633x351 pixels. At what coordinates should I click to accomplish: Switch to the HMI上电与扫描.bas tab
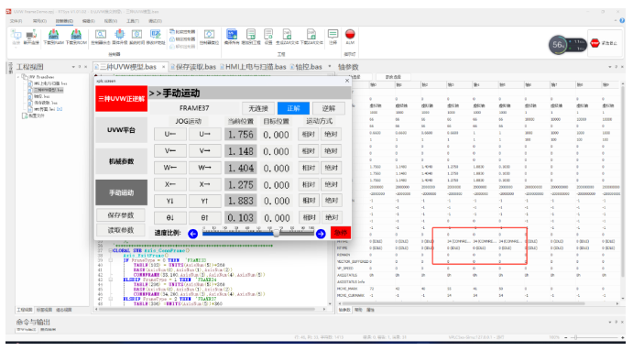tap(253, 67)
